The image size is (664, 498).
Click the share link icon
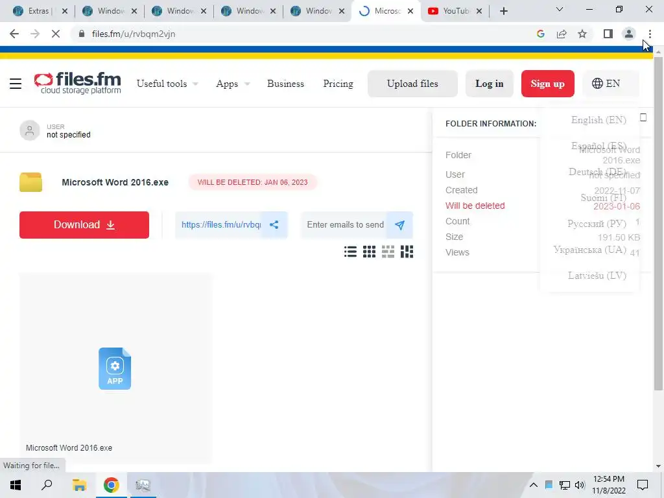click(274, 225)
